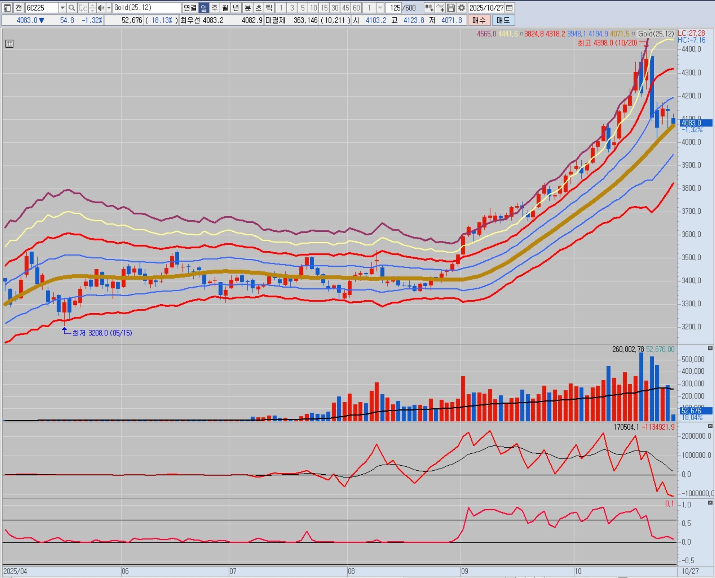Select the 월 (monthly) period tab
The image size is (715, 578).
point(225,8)
